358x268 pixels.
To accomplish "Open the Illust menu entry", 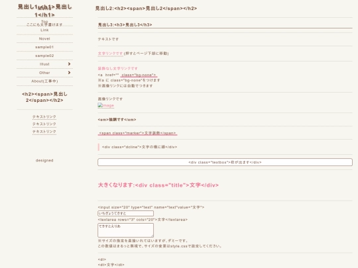I will [x=44, y=64].
